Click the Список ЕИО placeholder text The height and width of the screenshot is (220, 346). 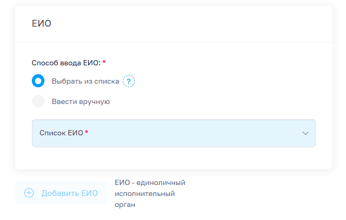(x=61, y=133)
